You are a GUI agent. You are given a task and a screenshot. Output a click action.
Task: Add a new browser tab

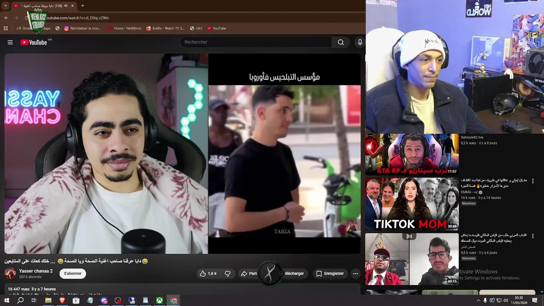coord(82,6)
